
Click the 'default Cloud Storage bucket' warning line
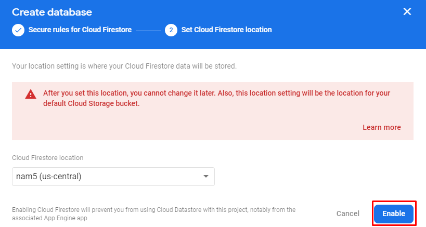(92, 103)
